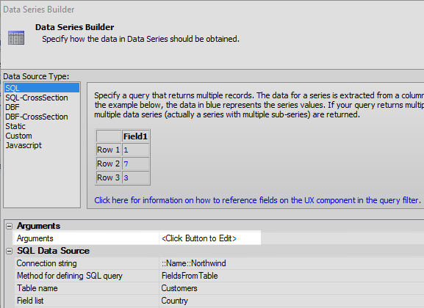424x308 pixels.
Task: Edit the Table name value Customers
Action: coord(179,288)
